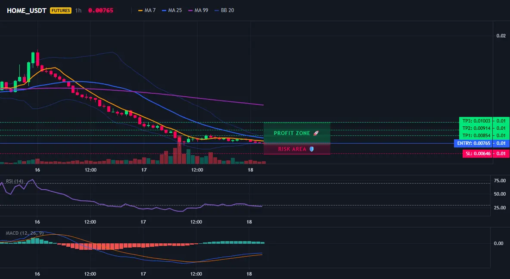
Task: Select the TP3: 0.01003 price label
Action: point(476,121)
